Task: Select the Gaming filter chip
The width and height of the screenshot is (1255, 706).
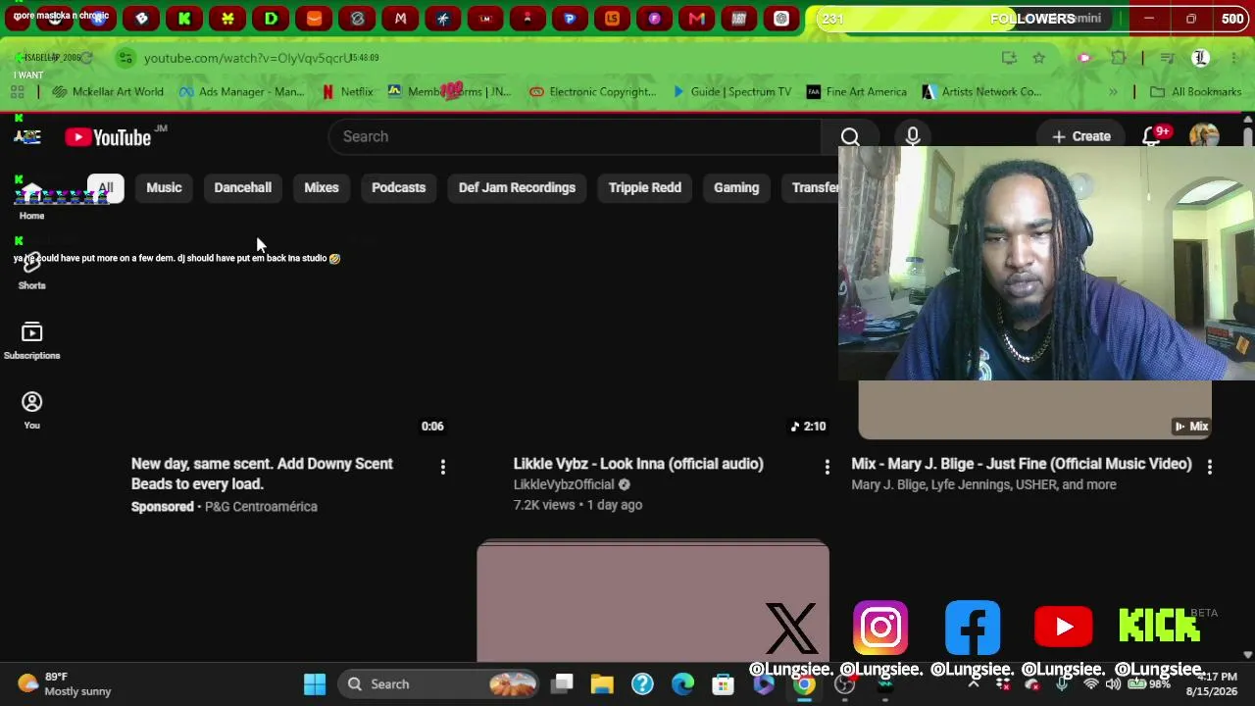Action: pos(736,187)
